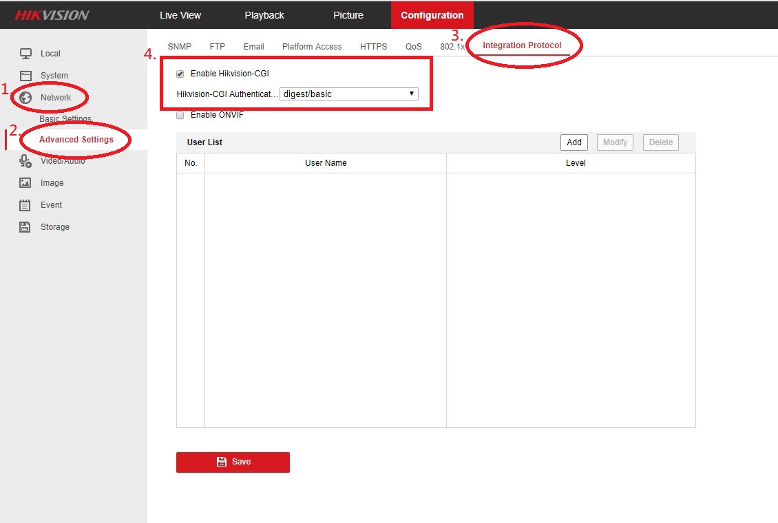Image resolution: width=778 pixels, height=523 pixels.
Task: Select Basic Settings under Network
Action: pyautogui.click(x=65, y=119)
